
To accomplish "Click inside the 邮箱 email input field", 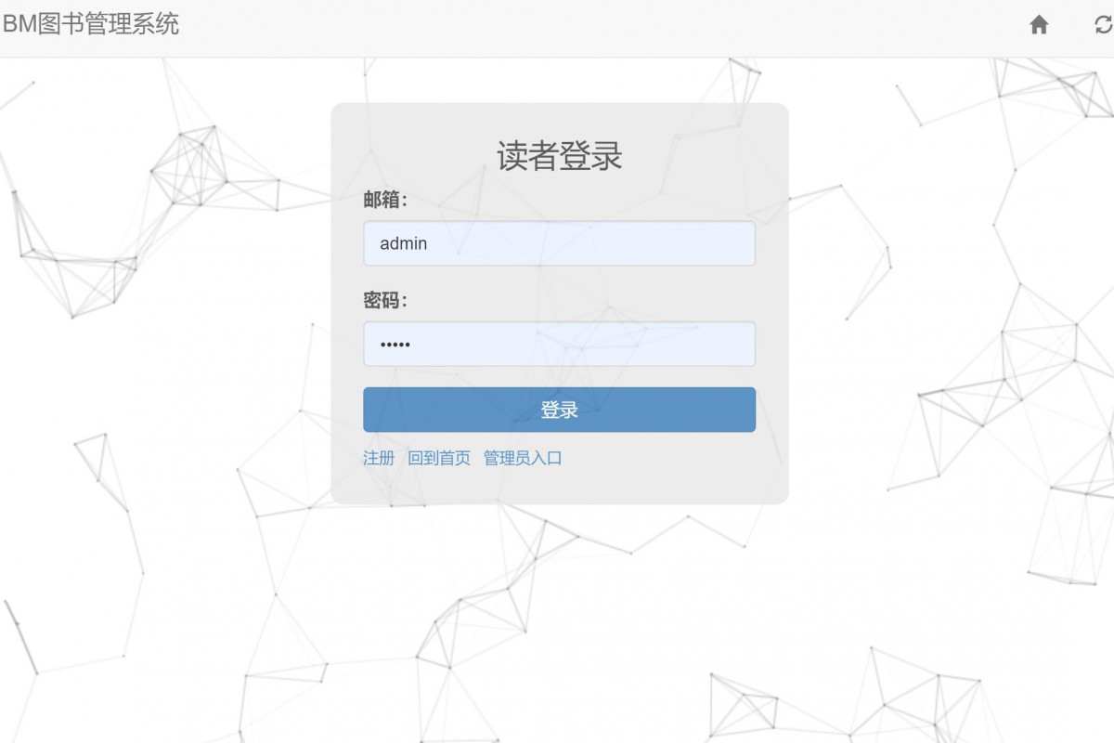I will (x=558, y=243).
